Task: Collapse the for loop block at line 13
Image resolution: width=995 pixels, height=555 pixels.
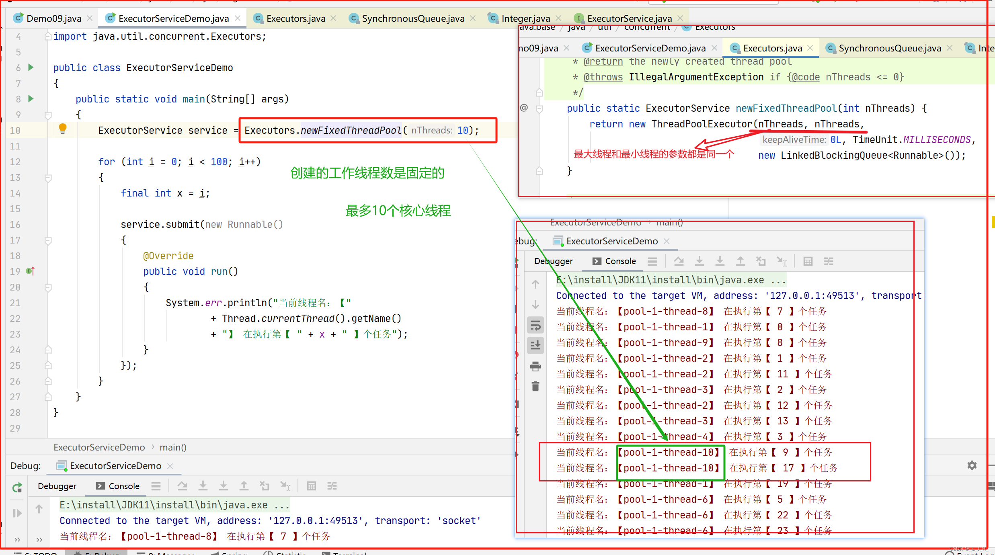Action: [48, 178]
